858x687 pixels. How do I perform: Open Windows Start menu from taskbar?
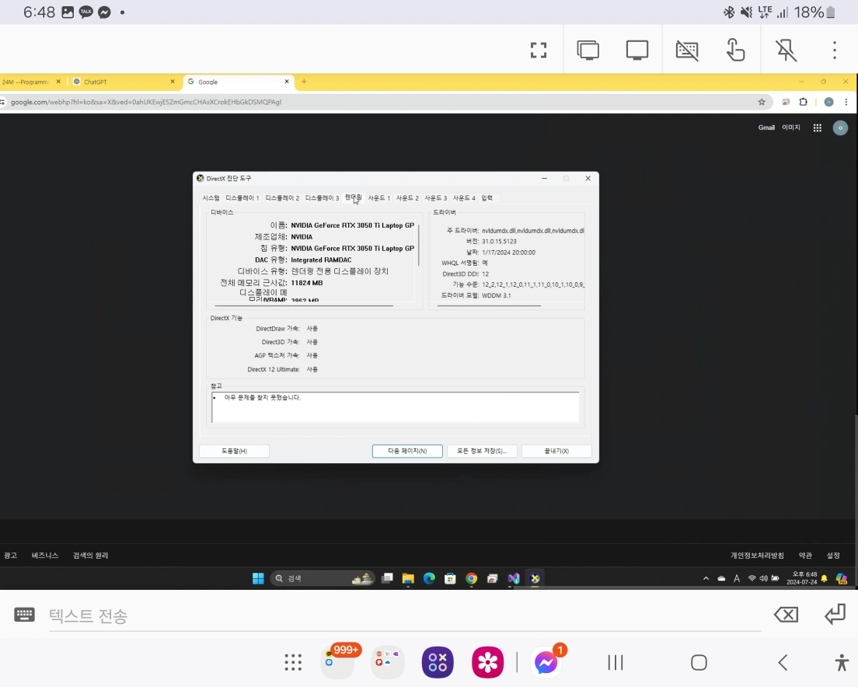click(257, 578)
